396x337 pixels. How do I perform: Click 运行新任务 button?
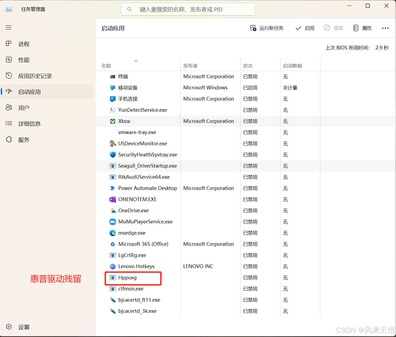tap(267, 28)
